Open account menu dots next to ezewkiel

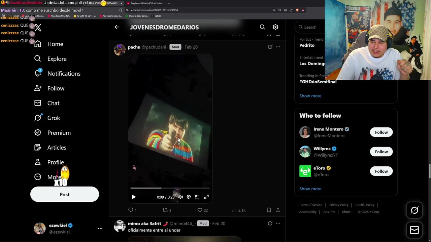(100, 229)
